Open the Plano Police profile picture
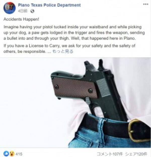 (x=10, y=8)
